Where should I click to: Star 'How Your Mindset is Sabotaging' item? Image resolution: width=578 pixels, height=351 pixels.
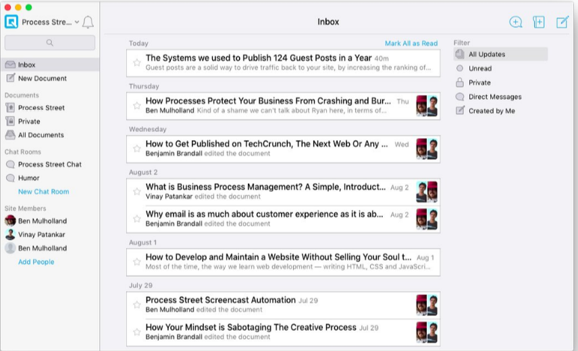click(x=137, y=332)
